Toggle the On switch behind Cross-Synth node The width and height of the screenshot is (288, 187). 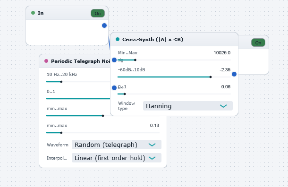coord(258,42)
